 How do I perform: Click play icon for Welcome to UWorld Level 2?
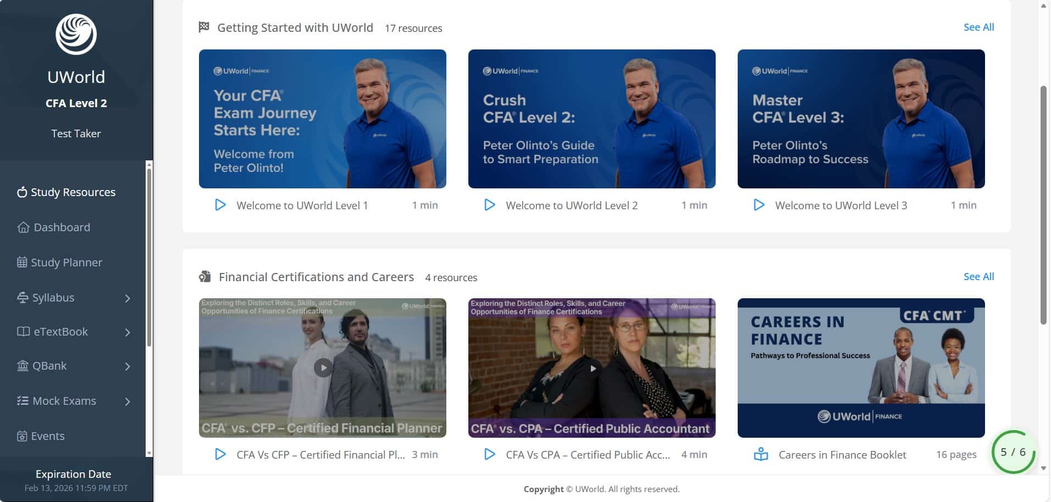[x=489, y=205]
